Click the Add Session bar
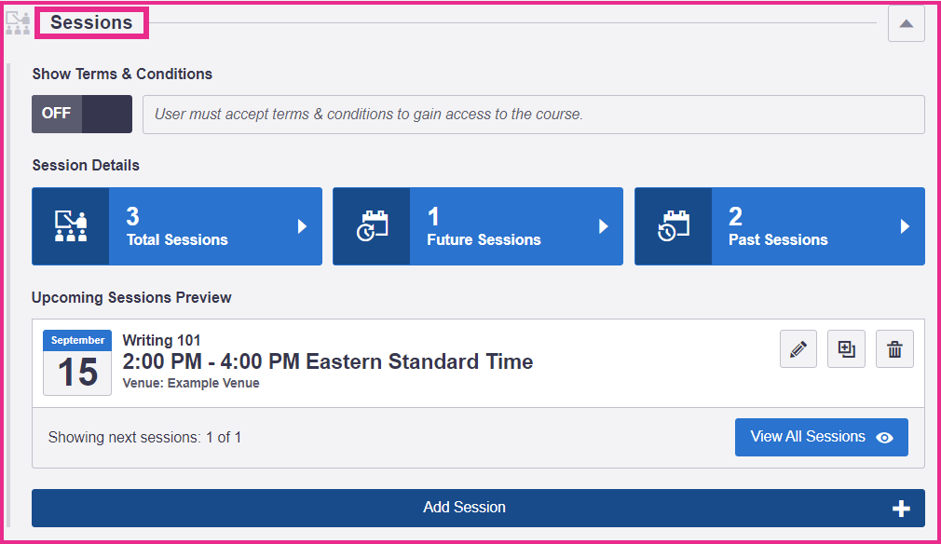This screenshot has width=941, height=544. (478, 508)
